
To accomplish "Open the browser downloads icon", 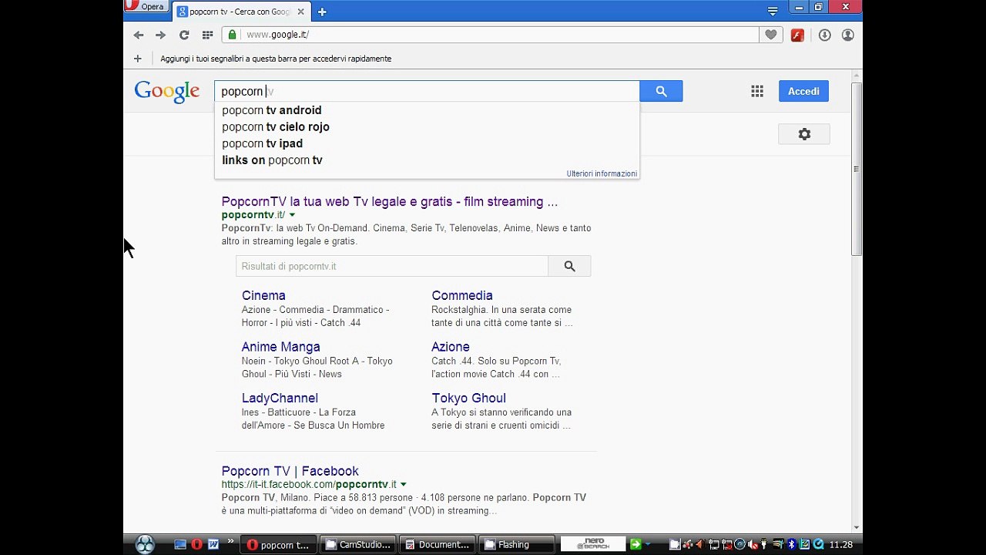I will pos(824,35).
